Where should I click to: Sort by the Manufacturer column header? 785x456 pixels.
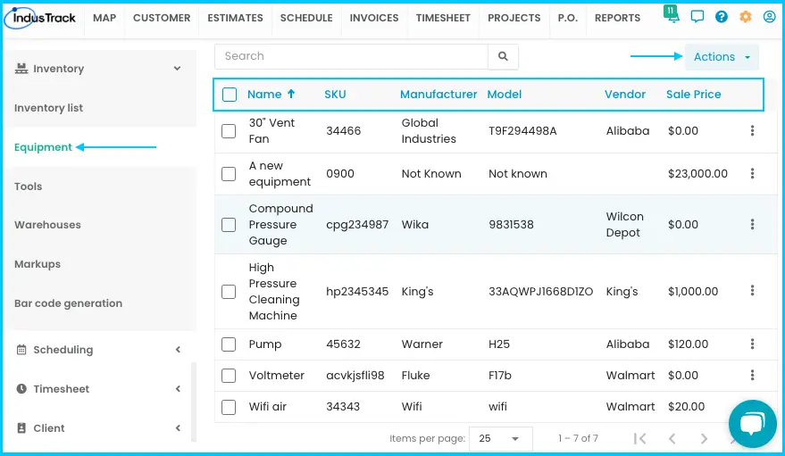[x=438, y=94]
